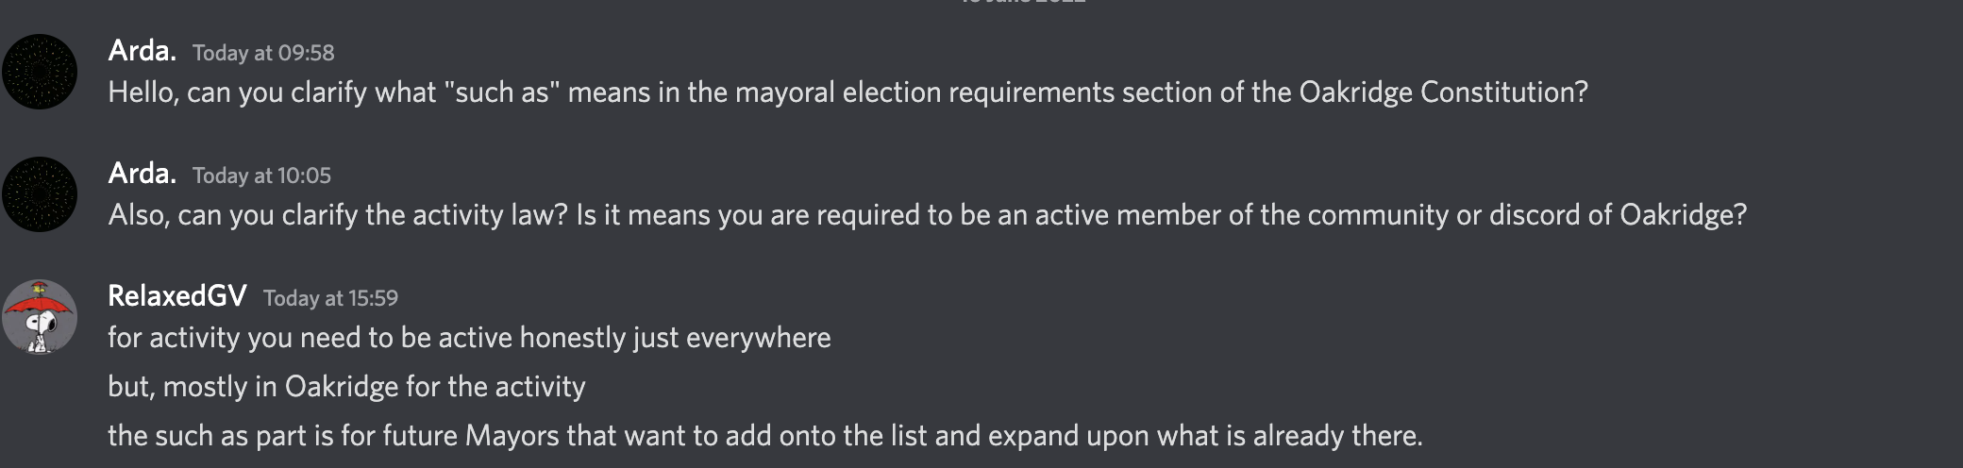Image resolution: width=1963 pixels, height=468 pixels.
Task: Open RelaxedGV's Snoopy umbrella avatar
Action: (39, 317)
